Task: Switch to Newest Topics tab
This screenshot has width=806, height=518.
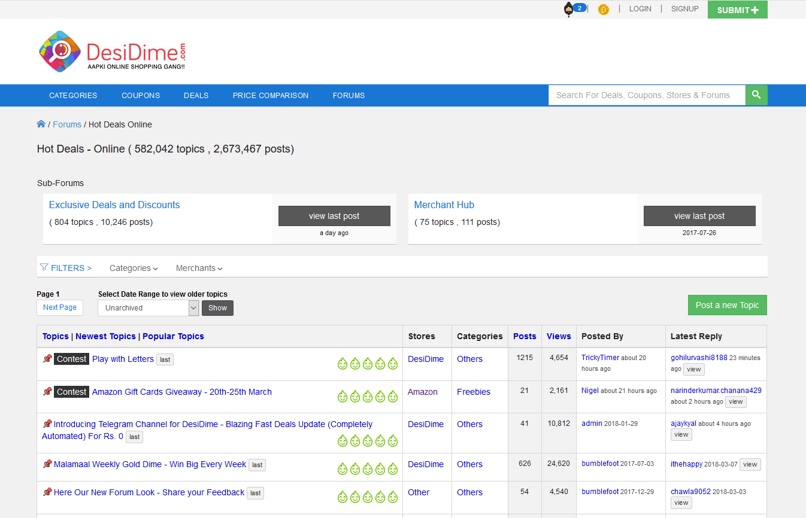Action: coord(105,336)
